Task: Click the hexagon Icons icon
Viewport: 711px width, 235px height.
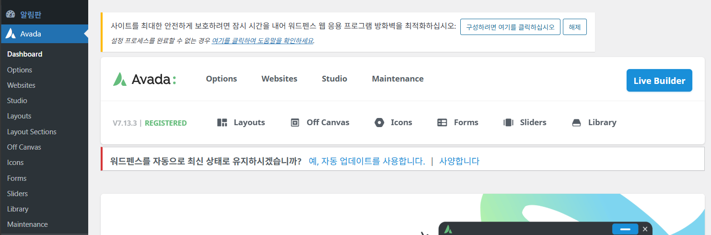Action: tap(379, 122)
